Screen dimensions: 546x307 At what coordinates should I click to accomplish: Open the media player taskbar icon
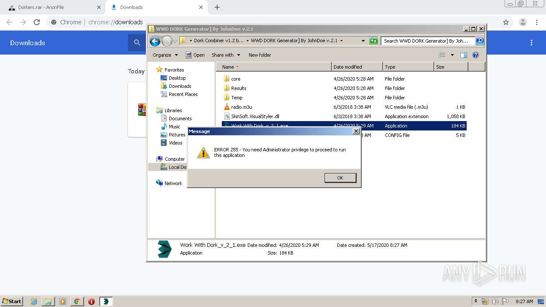point(63,301)
